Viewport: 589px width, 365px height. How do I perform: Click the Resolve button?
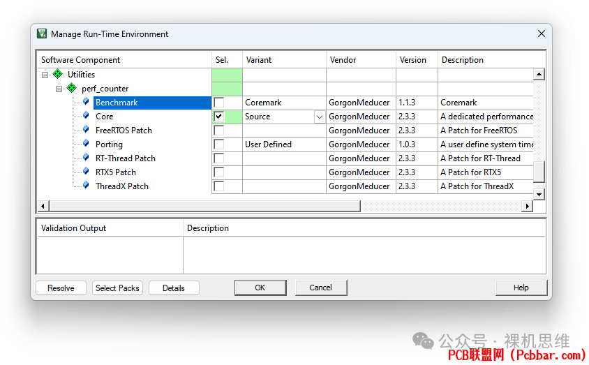click(61, 288)
